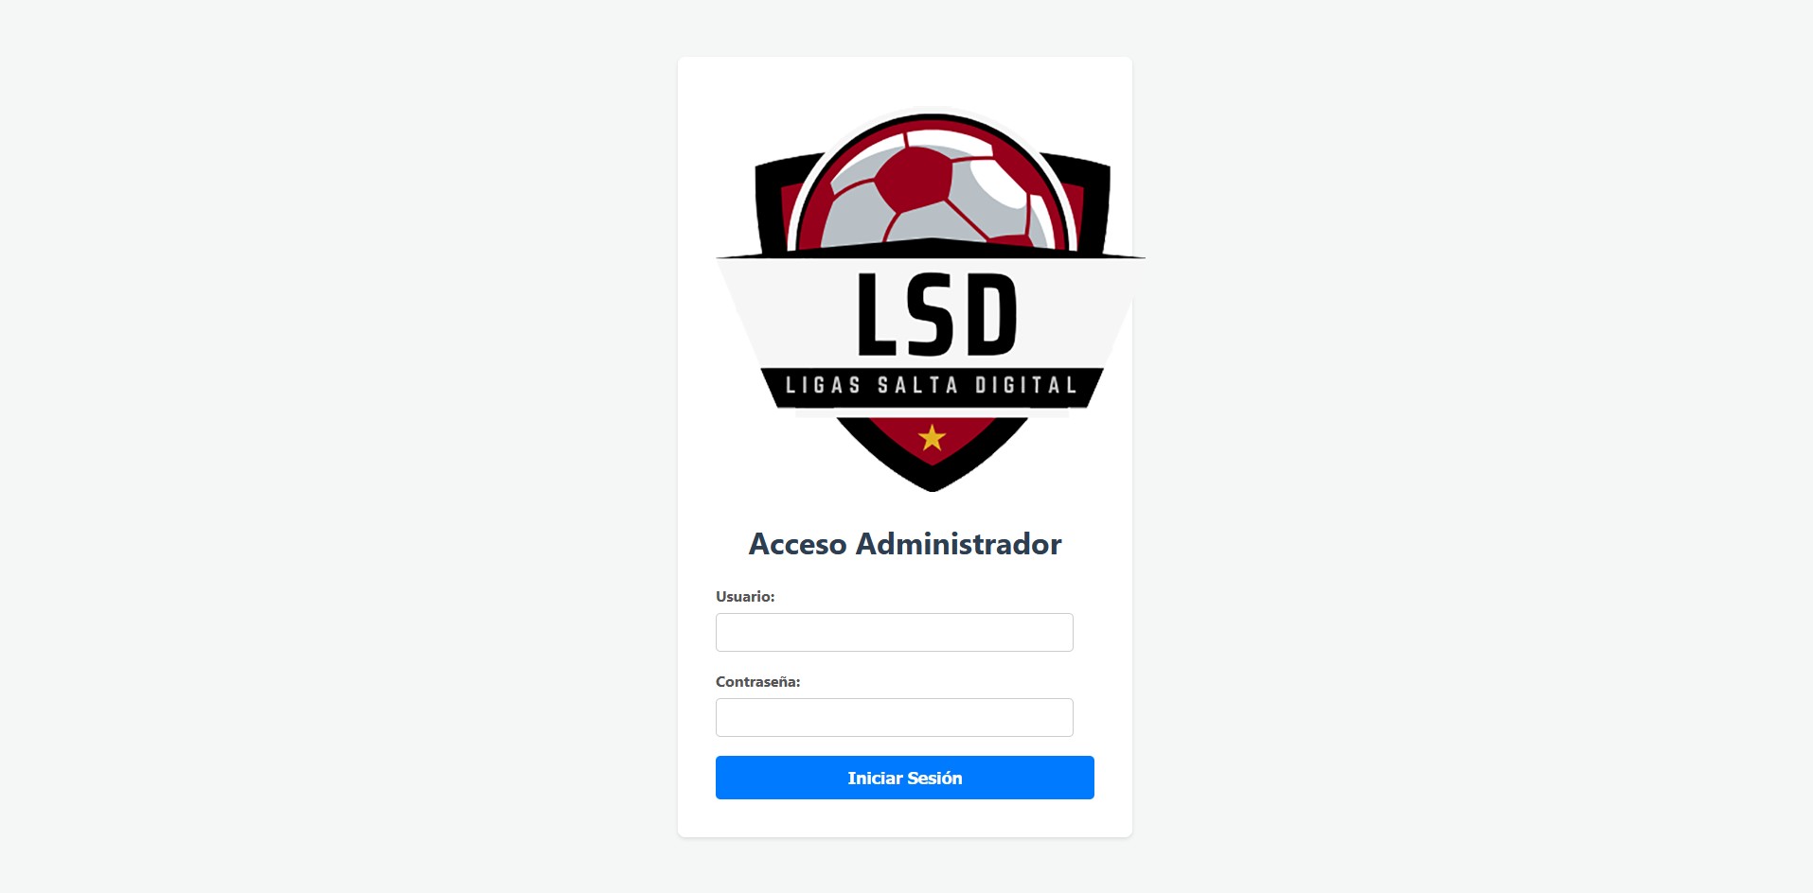Click the word LIGAS on the black banner

click(x=824, y=385)
